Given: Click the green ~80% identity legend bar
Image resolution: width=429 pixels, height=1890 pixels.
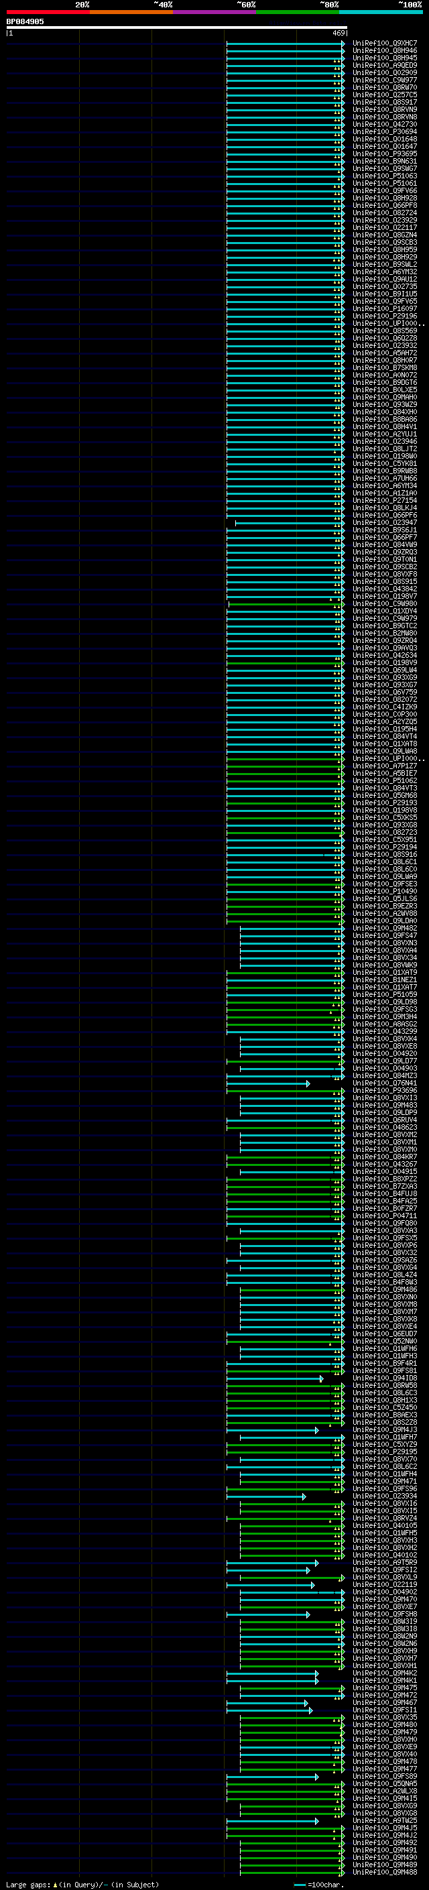Looking at the screenshot, I should pos(298,12).
